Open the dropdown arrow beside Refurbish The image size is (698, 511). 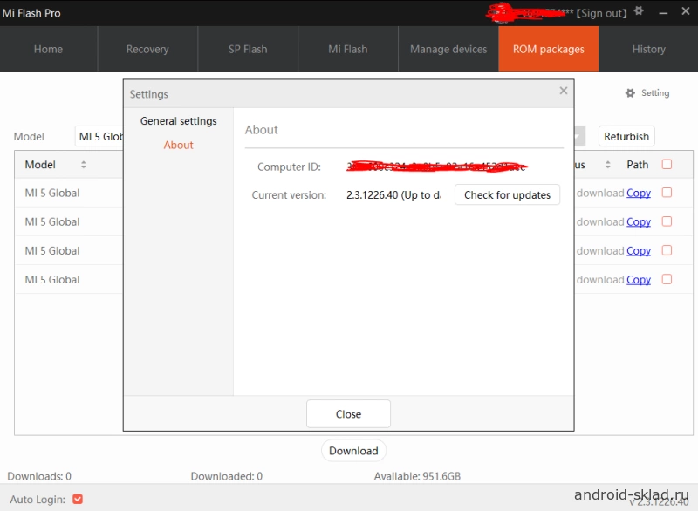click(578, 137)
